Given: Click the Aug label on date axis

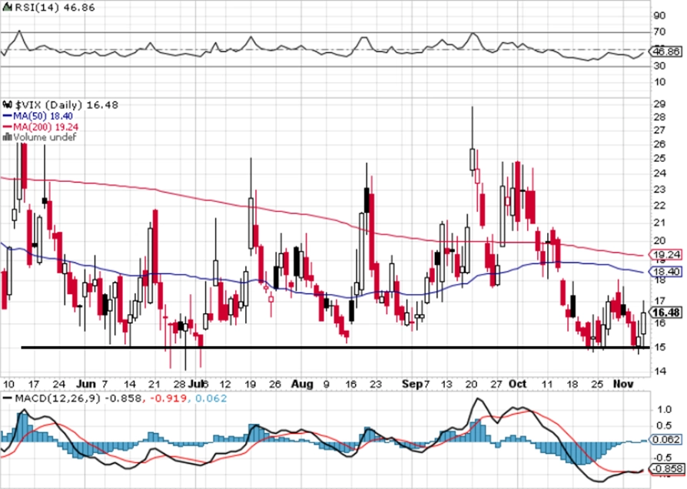Looking at the screenshot, I should click(302, 384).
